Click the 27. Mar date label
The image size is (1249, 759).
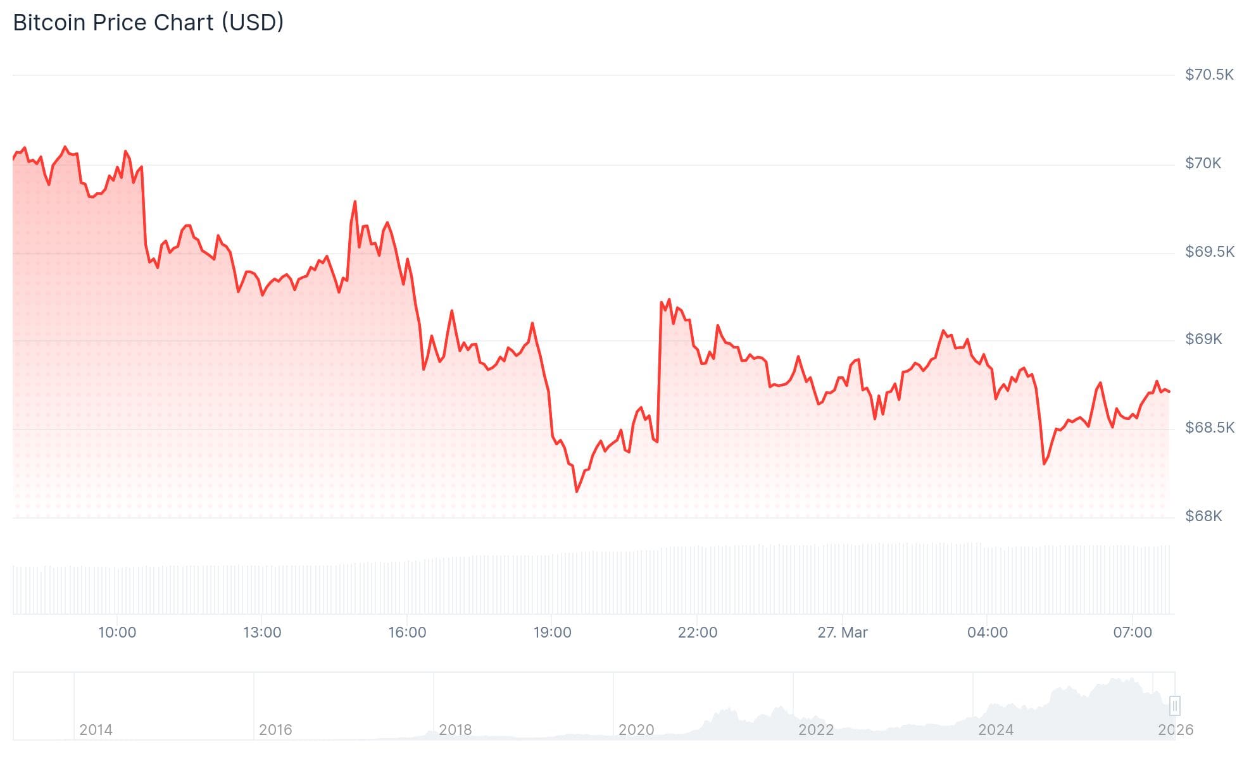click(x=842, y=632)
